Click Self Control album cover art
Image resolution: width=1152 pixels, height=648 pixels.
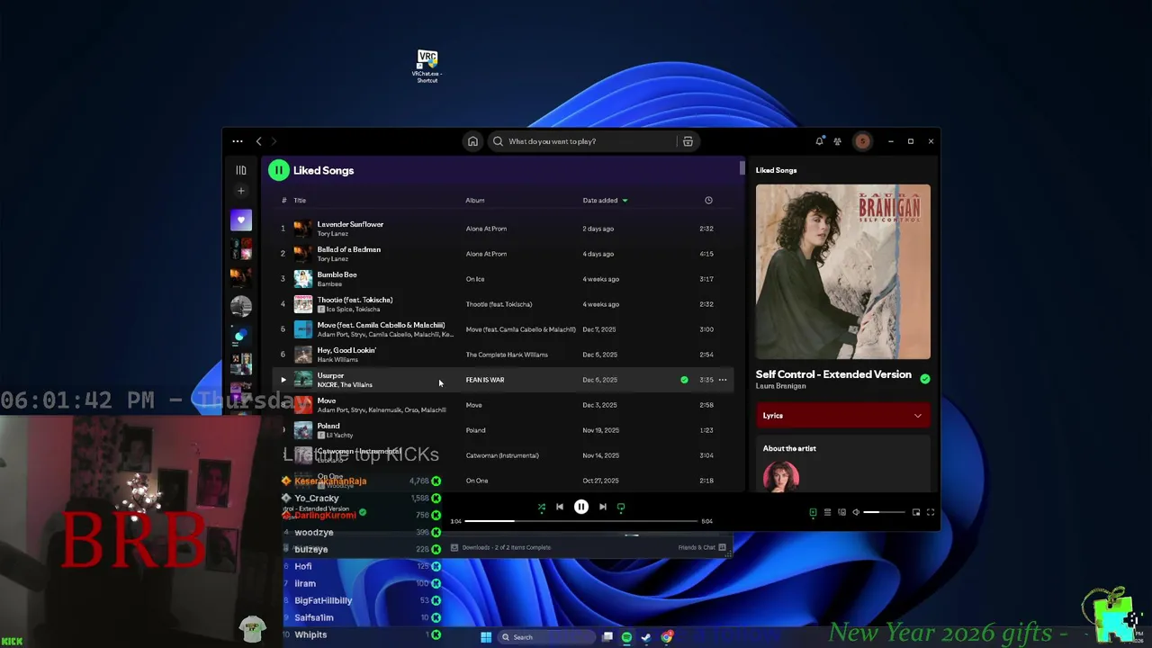pyautogui.click(x=843, y=272)
